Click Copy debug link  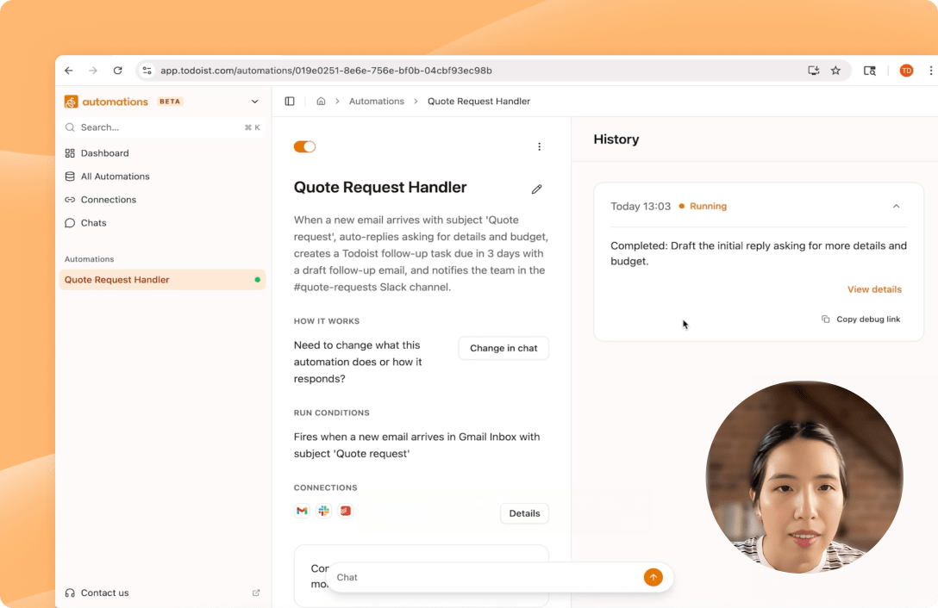(860, 320)
